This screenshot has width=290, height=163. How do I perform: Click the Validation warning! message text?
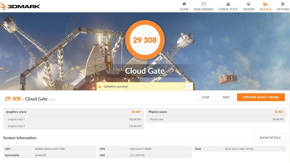pos(116,86)
